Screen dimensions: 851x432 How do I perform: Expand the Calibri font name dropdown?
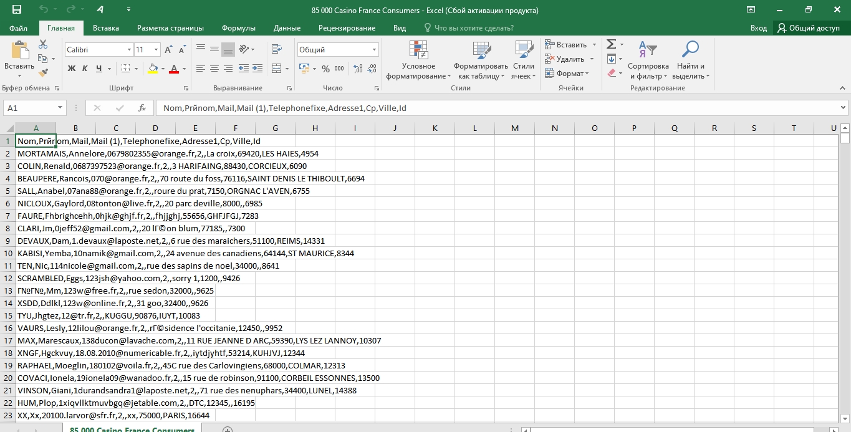[x=129, y=50]
